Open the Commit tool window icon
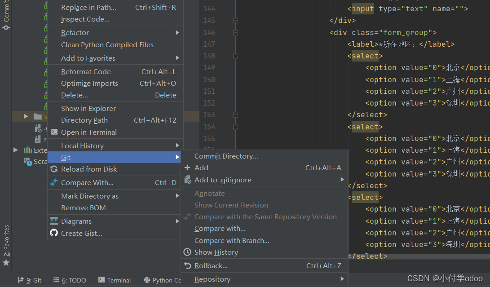 6,27
